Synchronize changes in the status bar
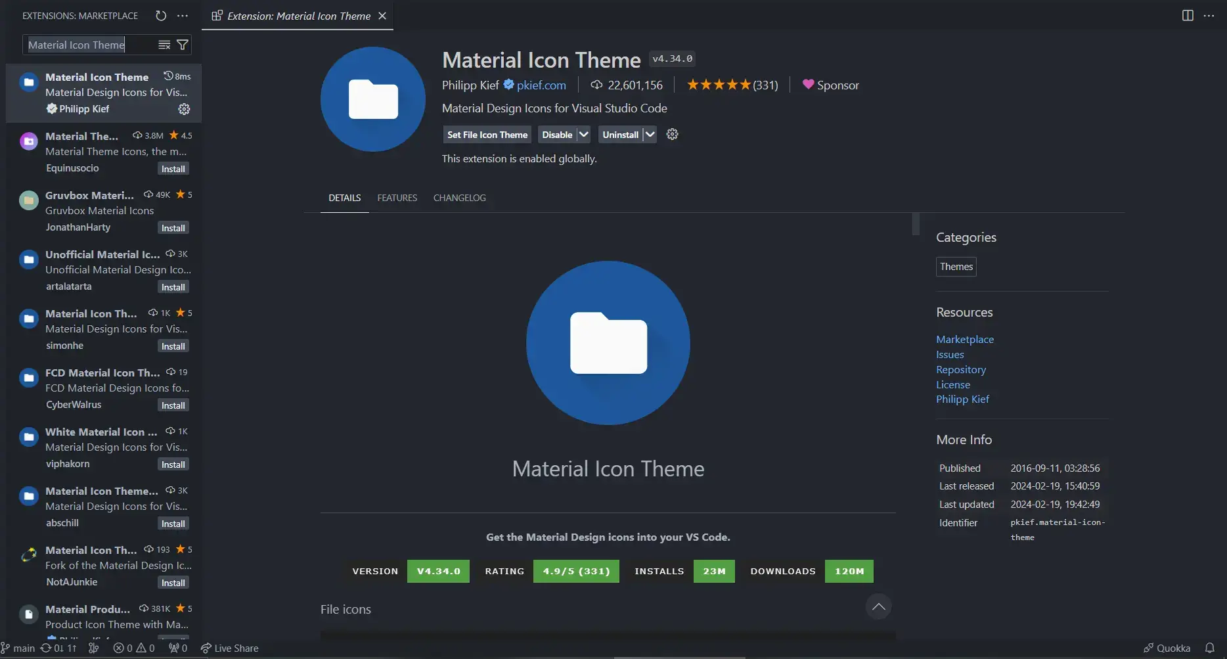The image size is (1227, 659). [x=58, y=648]
